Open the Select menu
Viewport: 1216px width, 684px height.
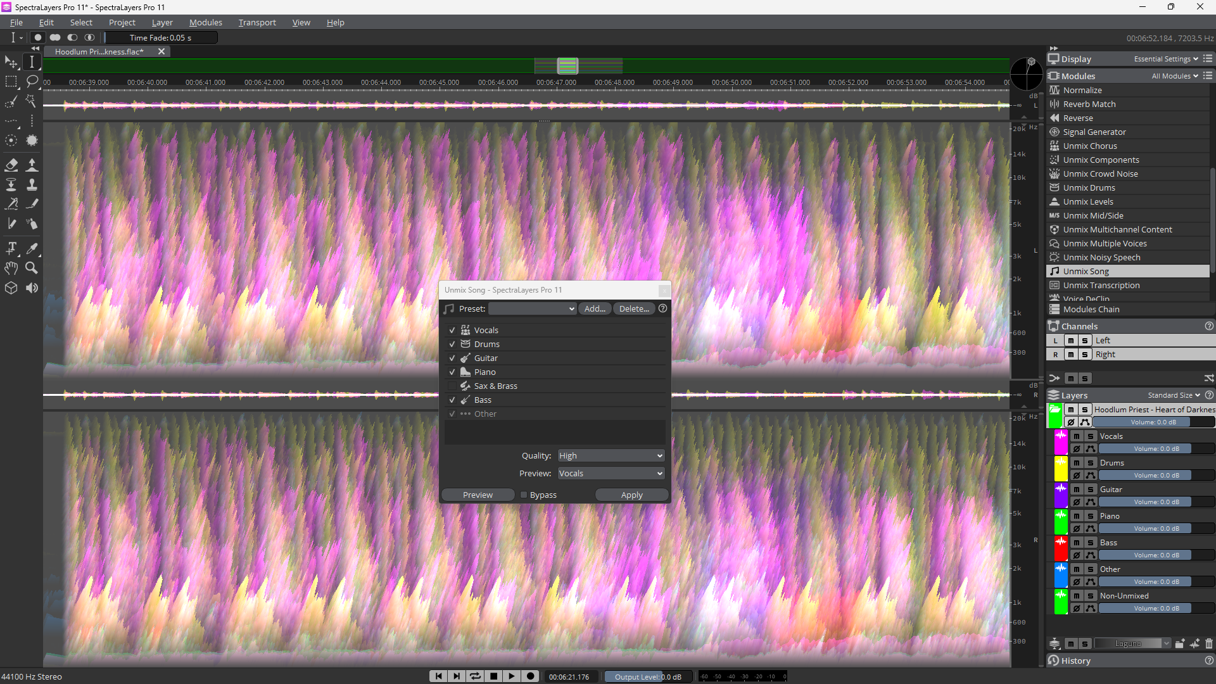click(x=81, y=22)
